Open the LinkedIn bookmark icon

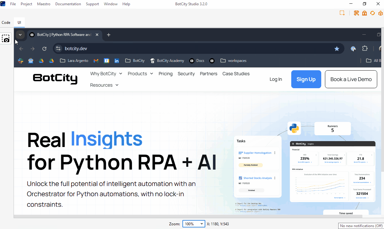[117, 61]
